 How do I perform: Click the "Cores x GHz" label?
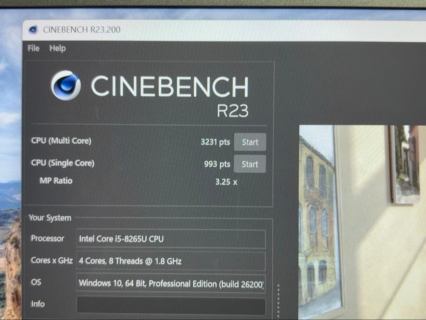point(52,260)
